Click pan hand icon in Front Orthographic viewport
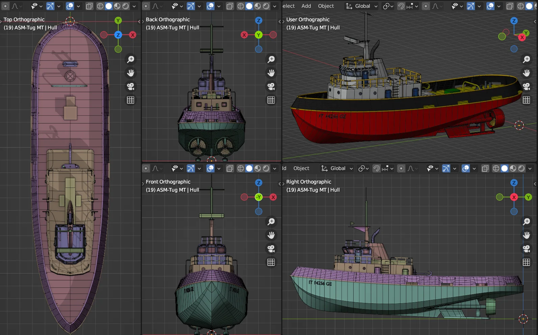 pos(271,235)
